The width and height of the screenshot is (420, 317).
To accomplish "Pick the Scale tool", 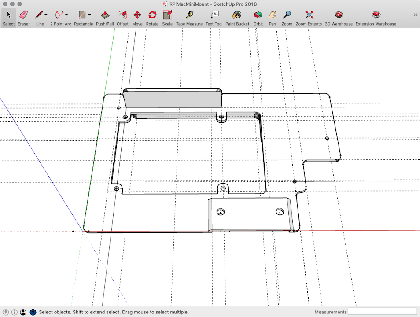I will pyautogui.click(x=167, y=18).
